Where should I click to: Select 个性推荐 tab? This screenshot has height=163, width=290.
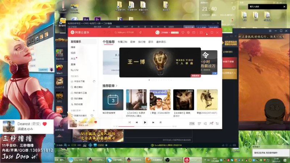point(108,42)
